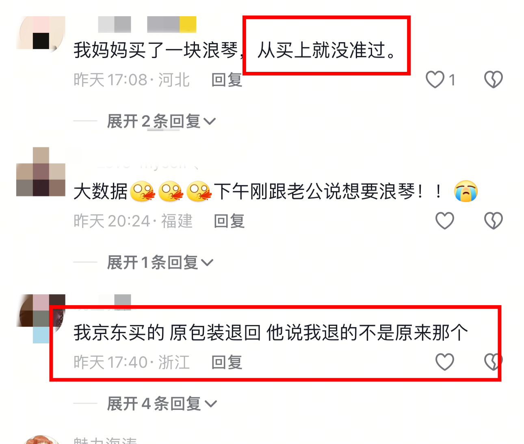Open avatar of the first commenter
Screen dimensions: 524x444
point(41,32)
